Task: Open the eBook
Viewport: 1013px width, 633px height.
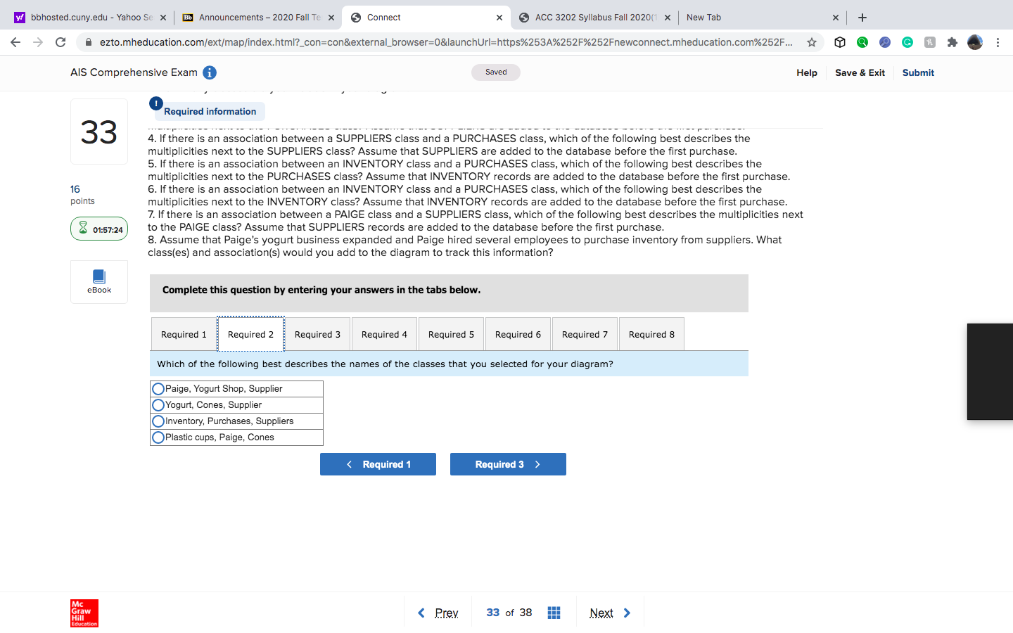Action: pyautogui.click(x=98, y=281)
